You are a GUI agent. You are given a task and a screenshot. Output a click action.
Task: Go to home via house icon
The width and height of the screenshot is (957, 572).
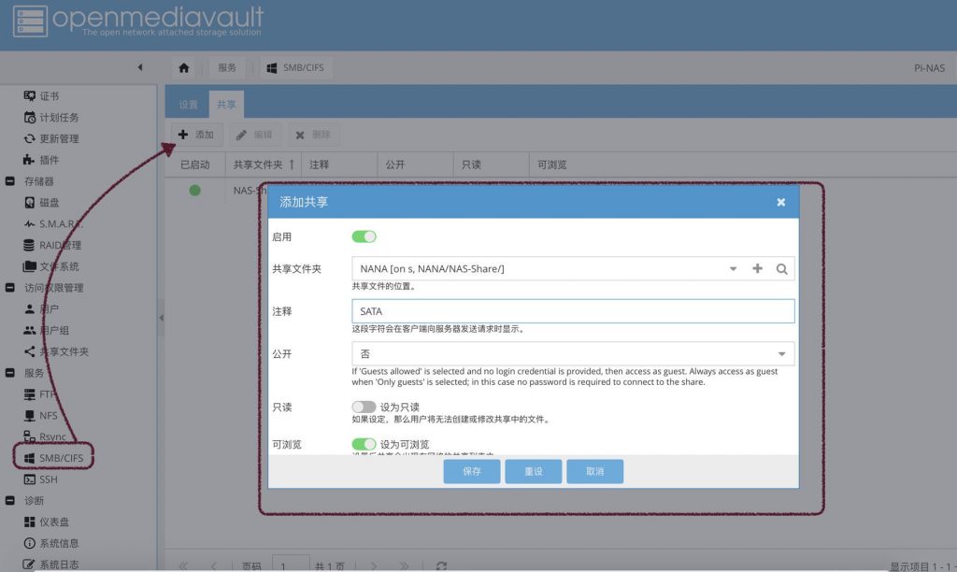(x=184, y=67)
